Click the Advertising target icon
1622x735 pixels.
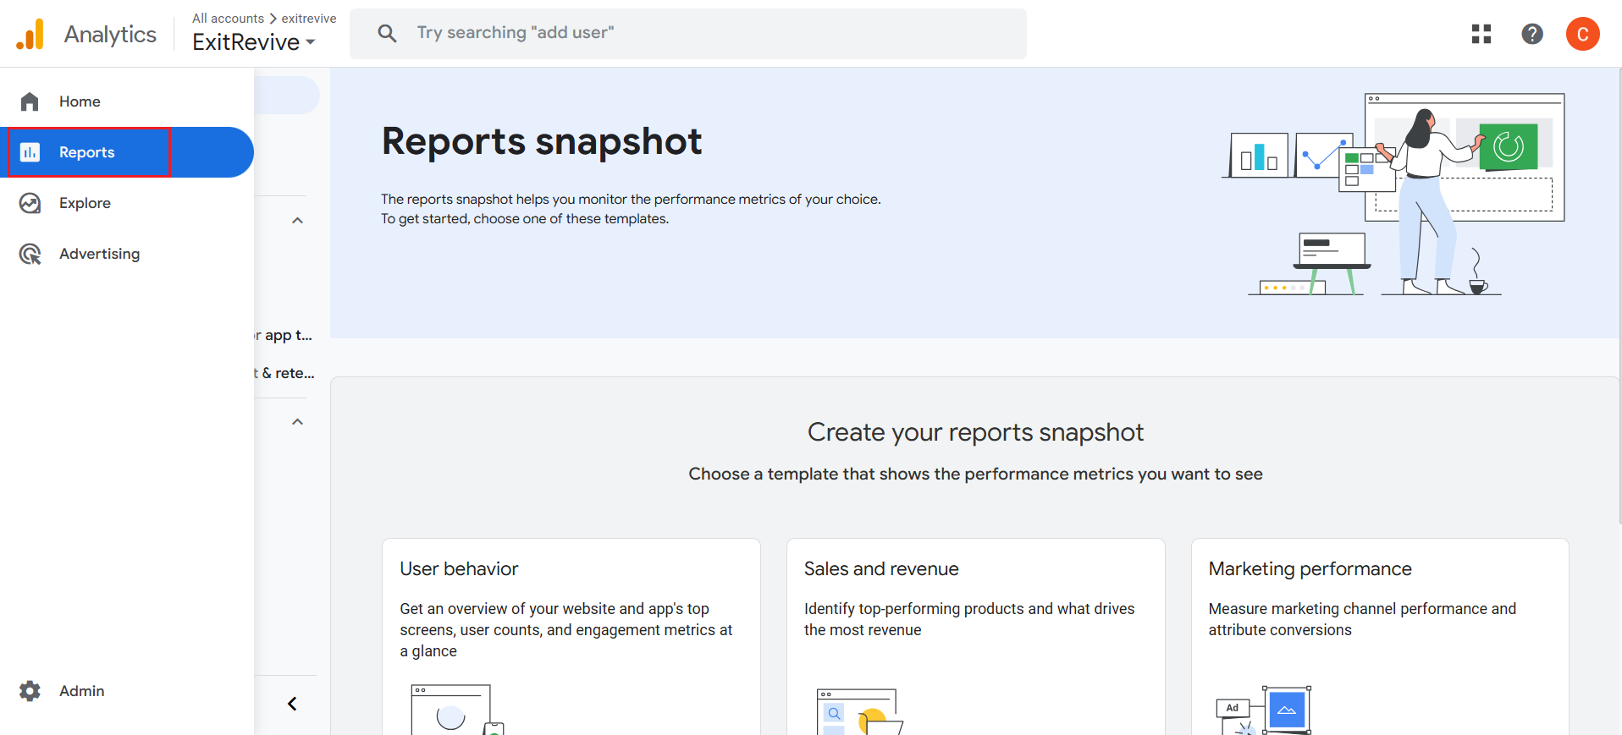(30, 254)
